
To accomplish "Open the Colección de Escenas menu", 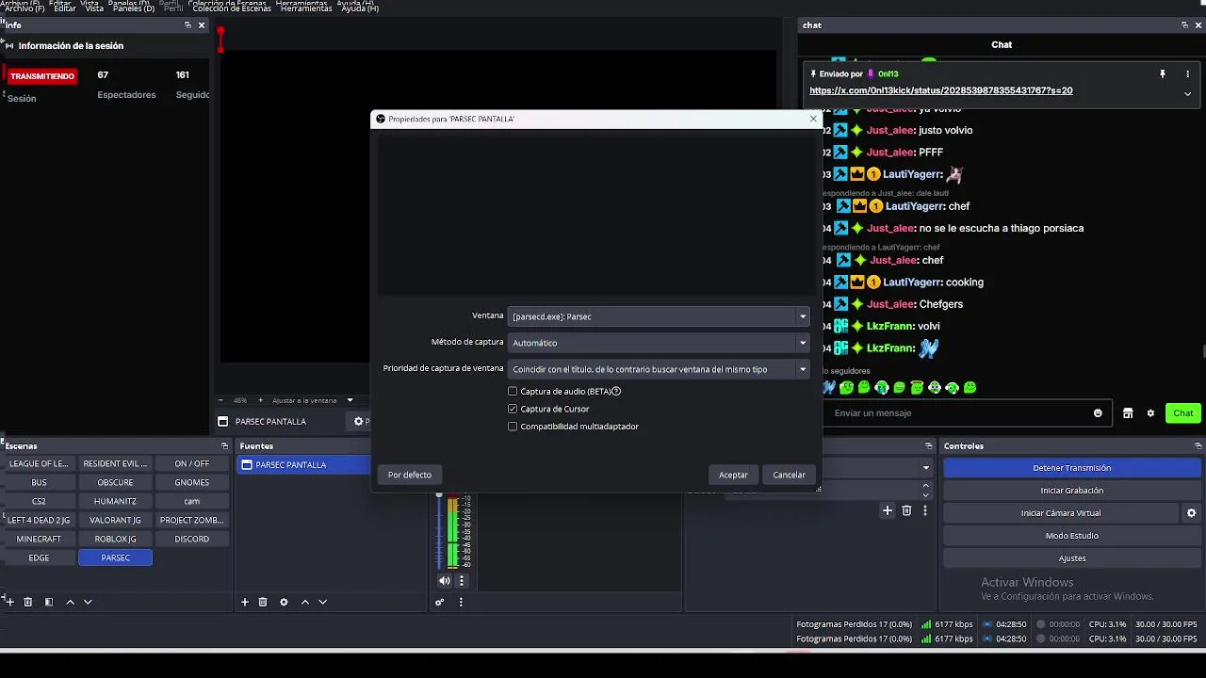I will pos(231,8).
